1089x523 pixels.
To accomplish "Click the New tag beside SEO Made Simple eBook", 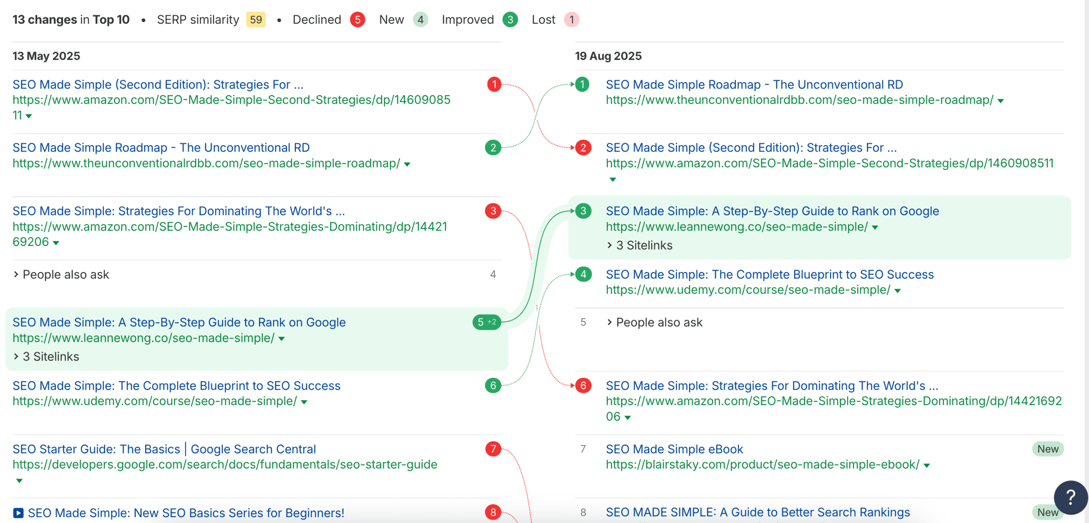I will pos(1048,449).
